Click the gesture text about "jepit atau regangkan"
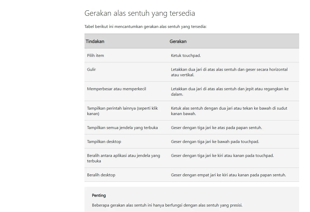310x212 pixels. click(230, 92)
